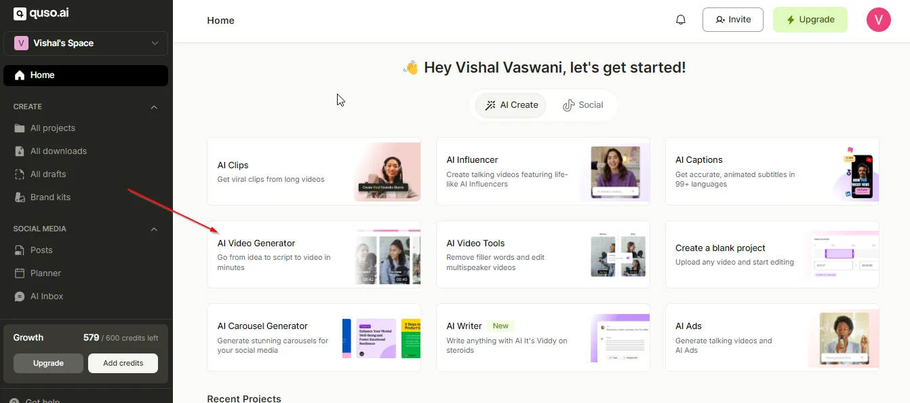Image resolution: width=910 pixels, height=403 pixels.
Task: Click the Home page title in header
Action: (x=221, y=20)
